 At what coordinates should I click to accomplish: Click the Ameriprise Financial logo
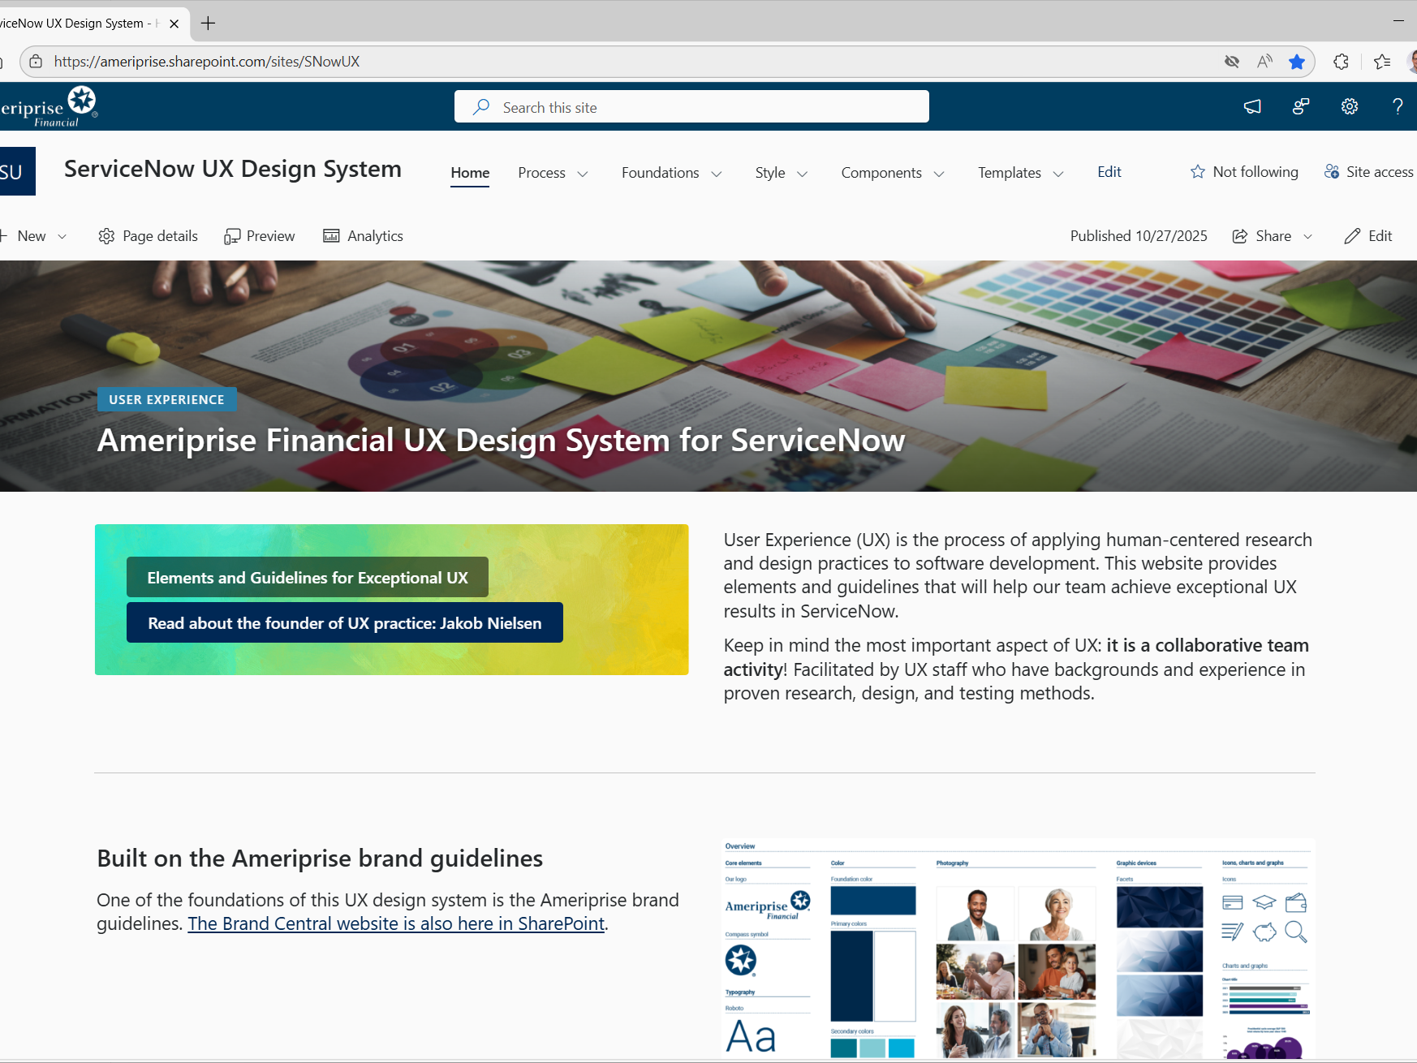[49, 106]
